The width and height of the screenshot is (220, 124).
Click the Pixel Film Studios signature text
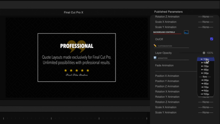tap(77, 75)
